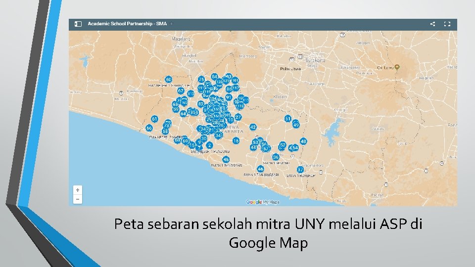475x267 pixels.
Task: Select map marker number 110
Action: point(240,106)
